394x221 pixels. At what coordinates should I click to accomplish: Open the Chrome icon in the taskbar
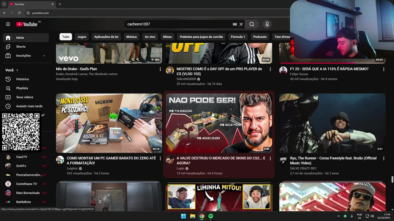tap(202, 216)
